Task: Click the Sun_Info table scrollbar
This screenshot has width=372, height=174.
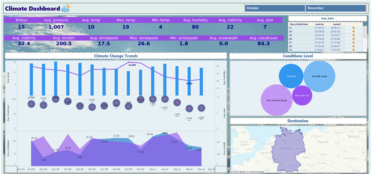Action: [365, 32]
